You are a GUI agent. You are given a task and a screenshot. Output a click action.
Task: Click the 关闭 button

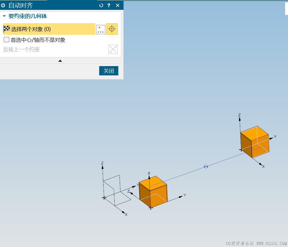109,71
